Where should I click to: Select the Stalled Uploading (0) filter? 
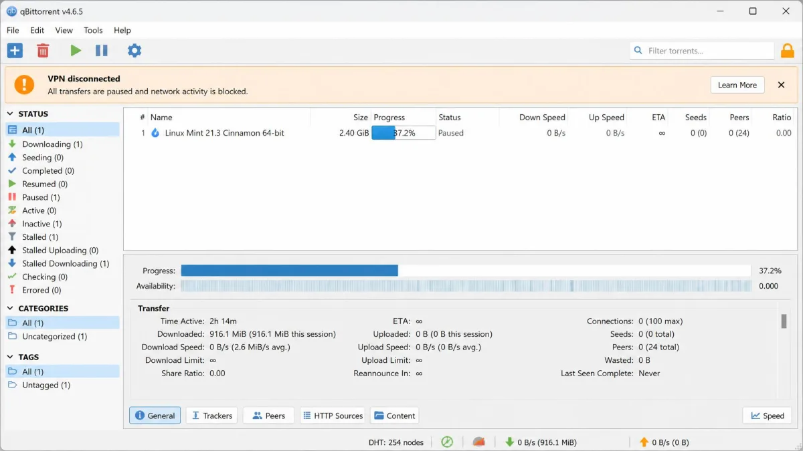point(63,250)
